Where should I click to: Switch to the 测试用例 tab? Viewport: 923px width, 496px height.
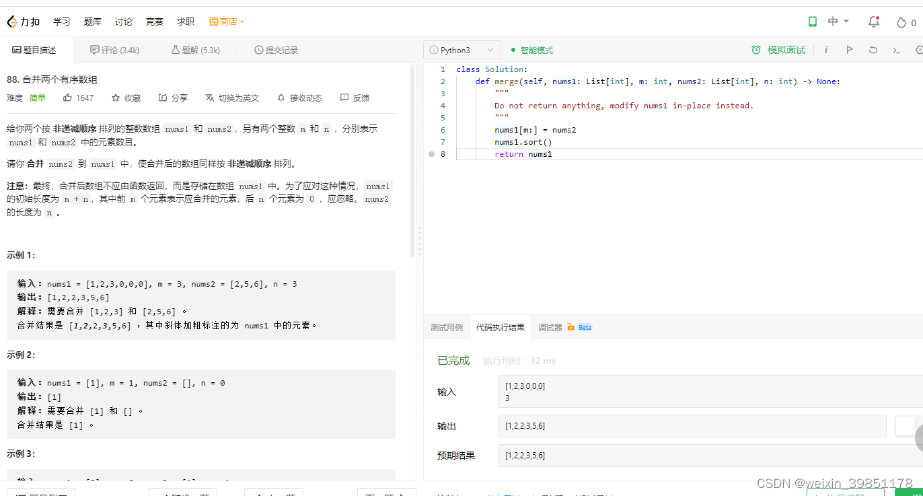(x=447, y=327)
